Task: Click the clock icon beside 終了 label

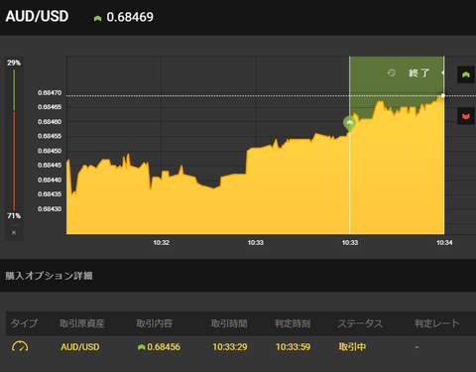Action: click(x=392, y=72)
